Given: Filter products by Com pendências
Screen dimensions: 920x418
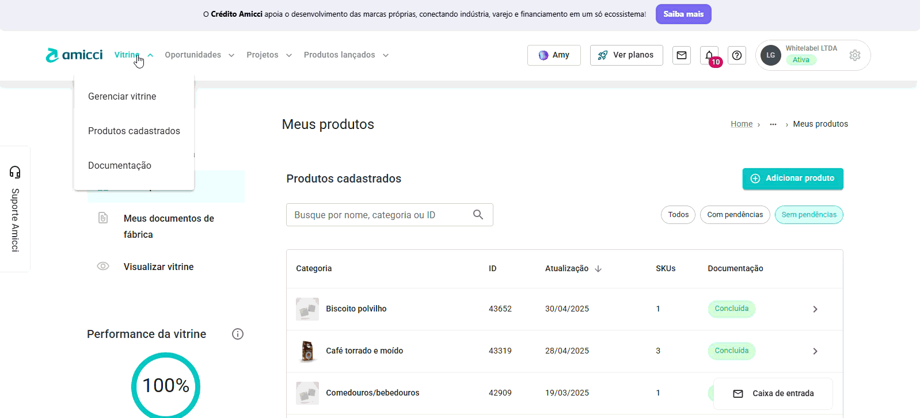Looking at the screenshot, I should (x=735, y=215).
